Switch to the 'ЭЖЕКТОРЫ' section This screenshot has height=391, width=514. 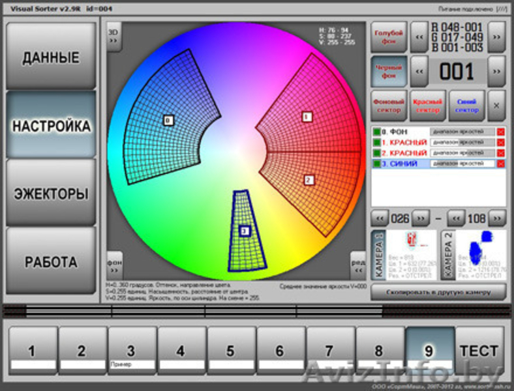pos(51,194)
